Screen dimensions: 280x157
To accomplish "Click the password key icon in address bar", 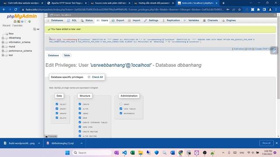I will pos(228,10).
